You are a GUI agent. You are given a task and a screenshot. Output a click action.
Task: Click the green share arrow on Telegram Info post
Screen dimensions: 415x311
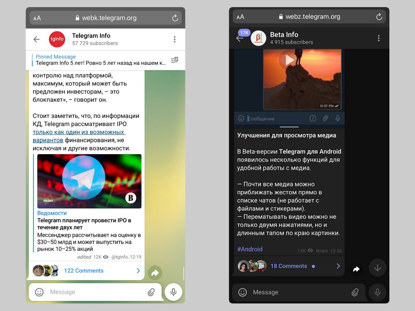tap(155, 273)
